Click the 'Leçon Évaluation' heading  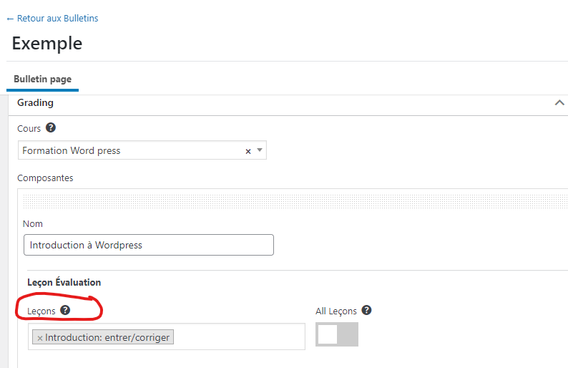[x=64, y=282]
